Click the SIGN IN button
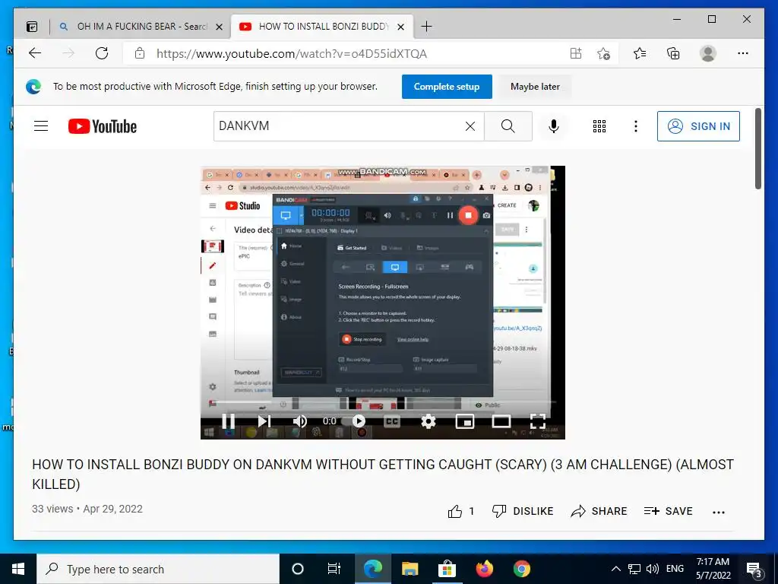 [698, 126]
